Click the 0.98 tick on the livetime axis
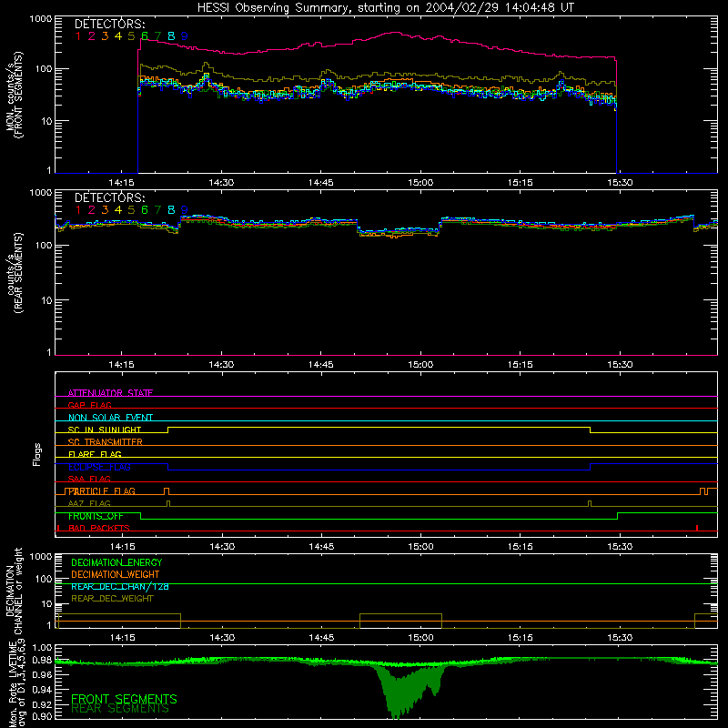The image size is (728, 728). point(43,660)
